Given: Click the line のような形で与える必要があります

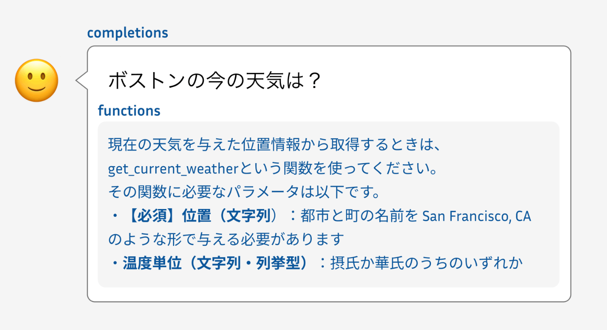Looking at the screenshot, I should [x=226, y=239].
